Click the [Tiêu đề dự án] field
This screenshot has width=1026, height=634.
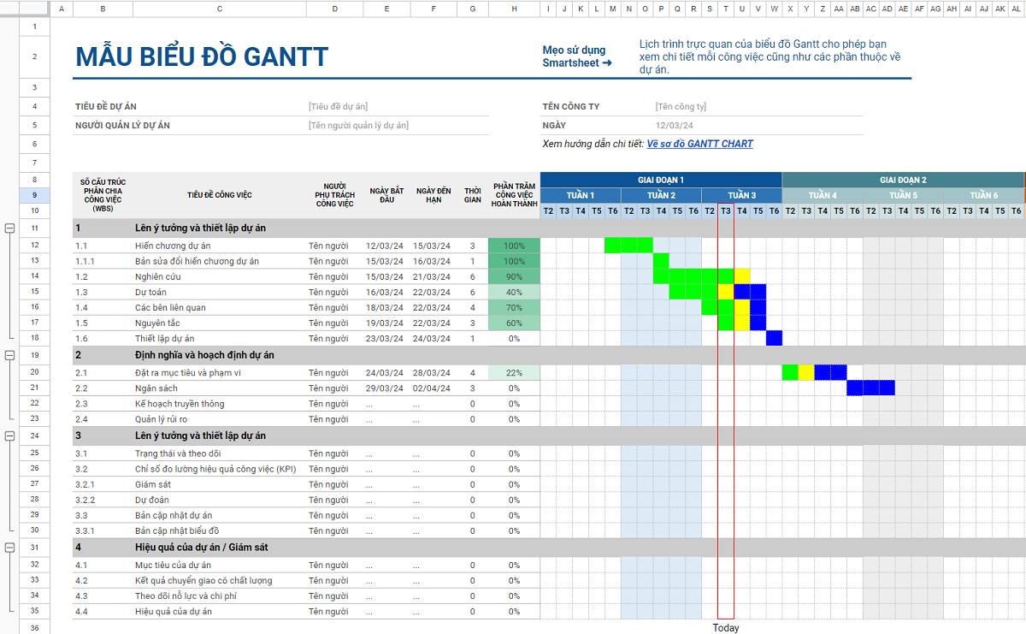point(339,107)
